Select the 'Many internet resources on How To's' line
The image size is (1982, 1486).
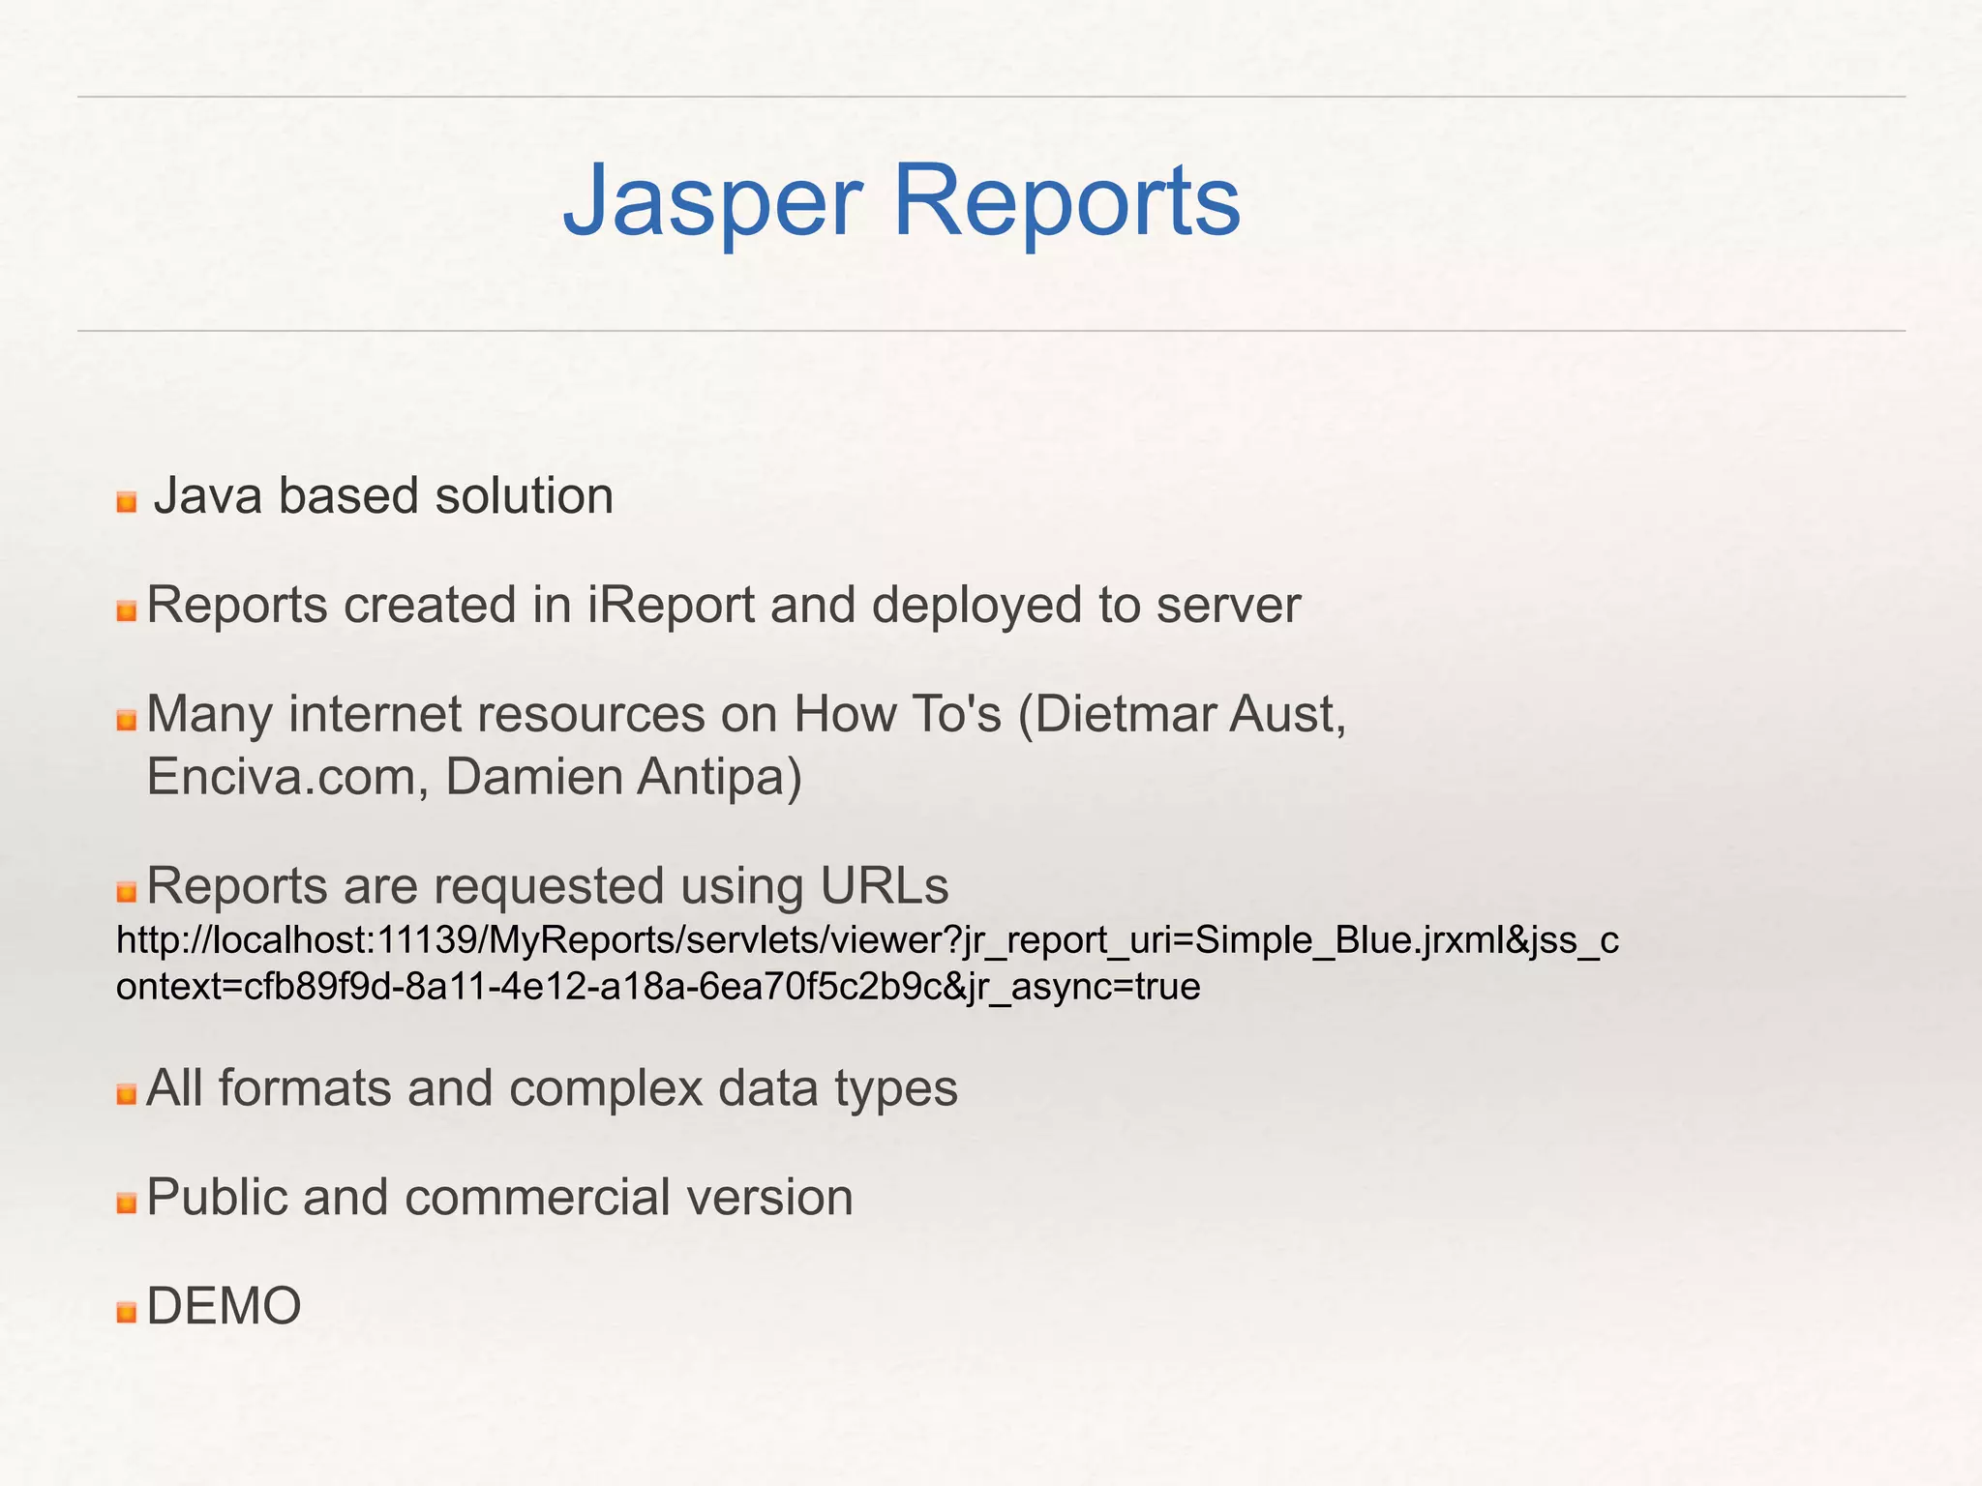point(746,715)
